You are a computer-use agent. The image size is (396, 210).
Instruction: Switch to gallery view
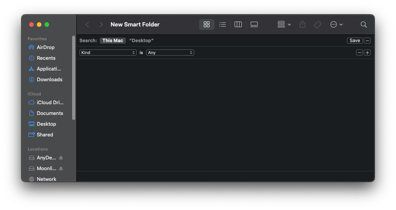coord(254,25)
